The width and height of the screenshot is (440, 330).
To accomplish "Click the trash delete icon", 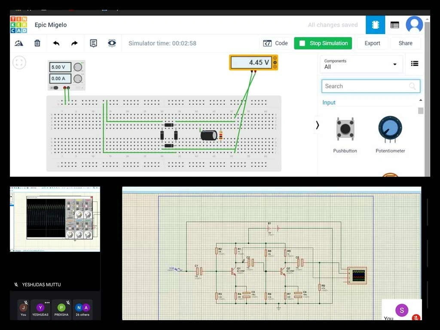I will (x=37, y=43).
